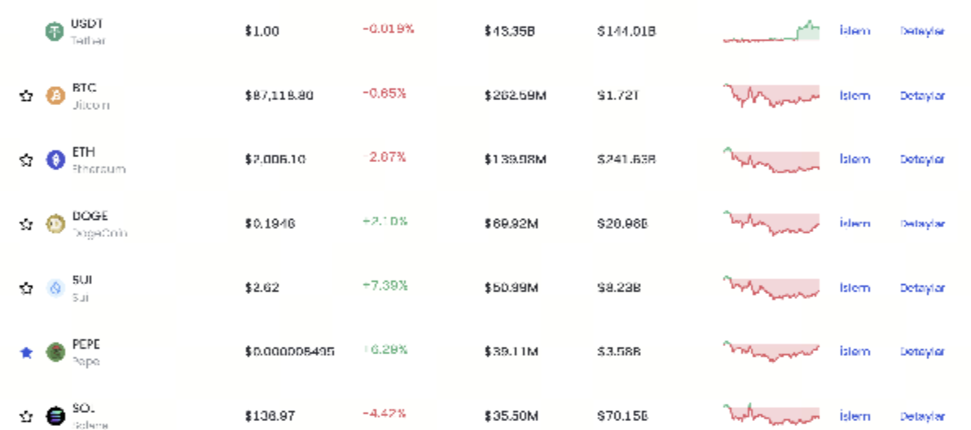Open Detaylar link for ETH
This screenshot has width=971, height=430.
click(x=922, y=160)
